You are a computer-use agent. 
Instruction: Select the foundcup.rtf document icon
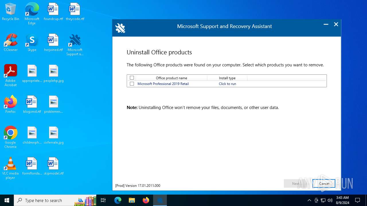click(53, 12)
